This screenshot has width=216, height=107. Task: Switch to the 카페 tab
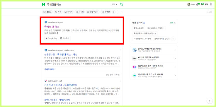pos(58,12)
